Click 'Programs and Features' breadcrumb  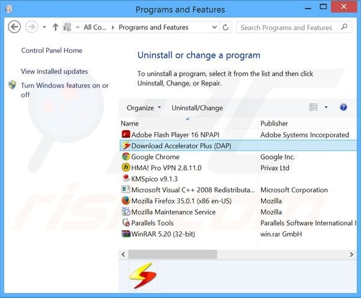pos(153,28)
